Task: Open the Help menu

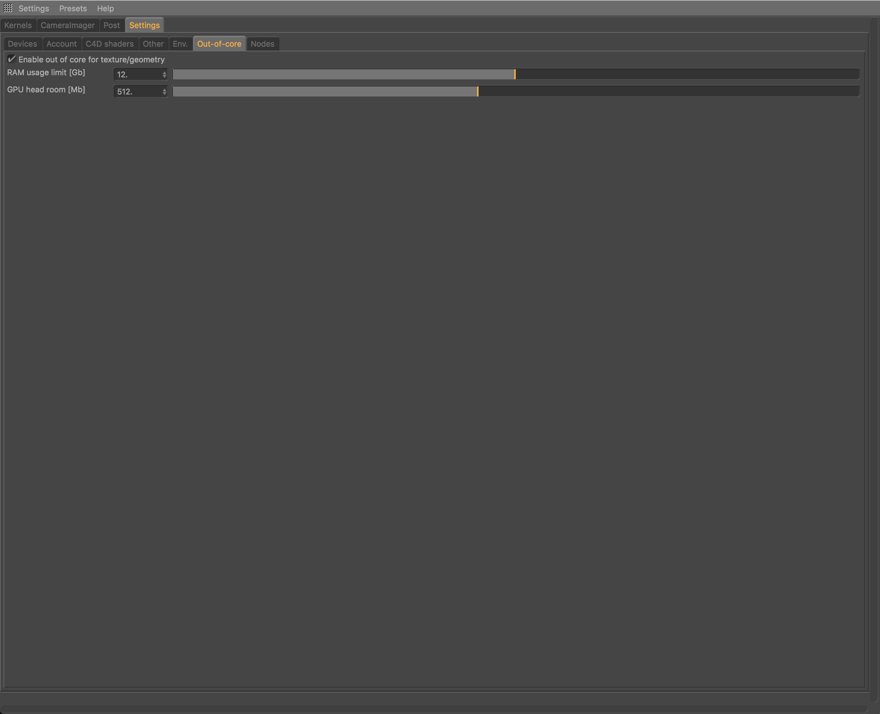Action: point(105,8)
